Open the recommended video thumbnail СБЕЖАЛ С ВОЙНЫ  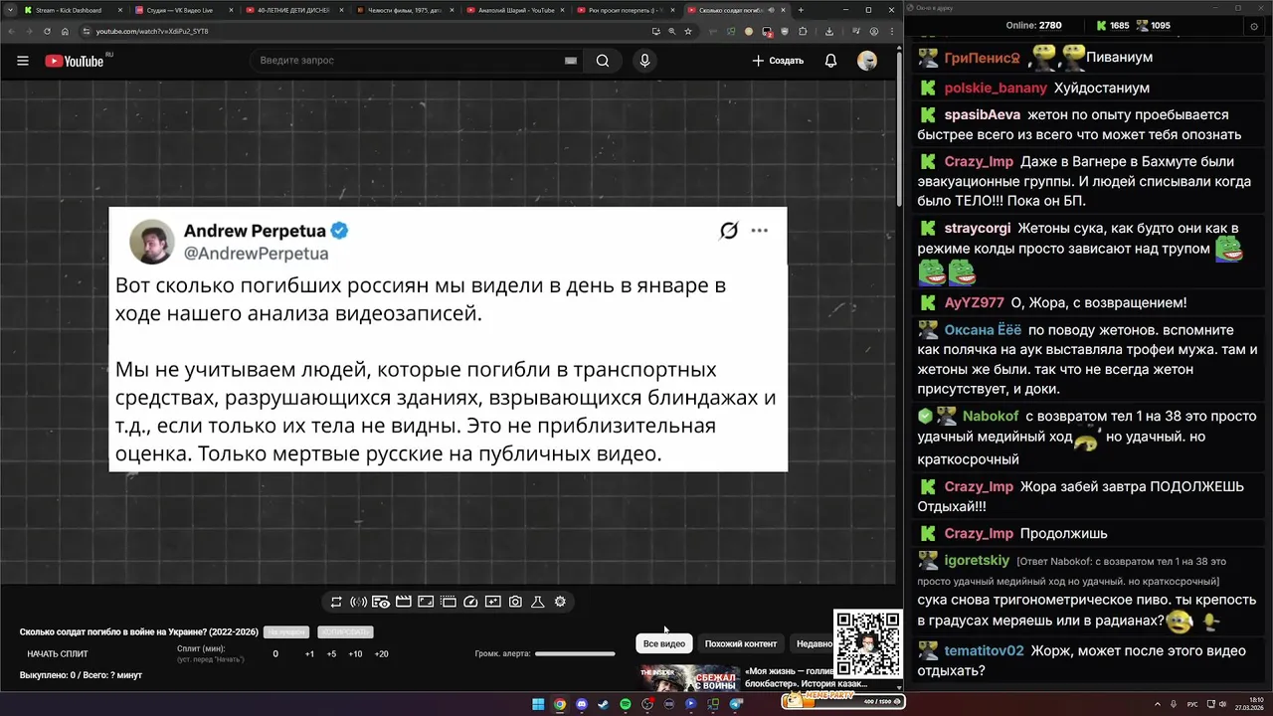coord(689,678)
